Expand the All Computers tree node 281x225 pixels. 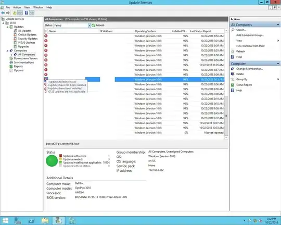(11, 55)
